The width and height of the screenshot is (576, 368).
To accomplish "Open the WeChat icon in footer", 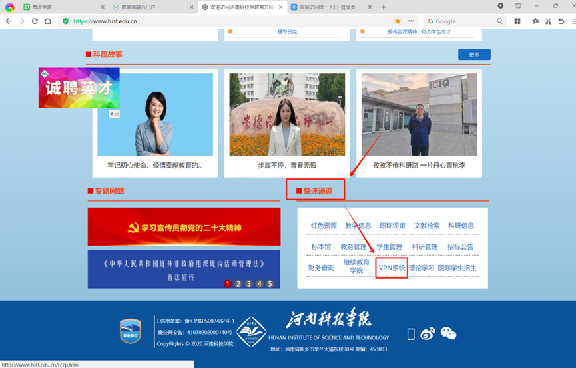I will (449, 333).
